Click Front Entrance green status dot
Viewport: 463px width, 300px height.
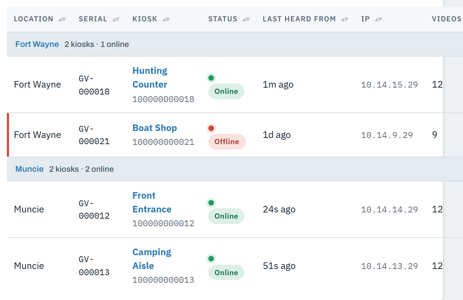pyautogui.click(x=211, y=203)
